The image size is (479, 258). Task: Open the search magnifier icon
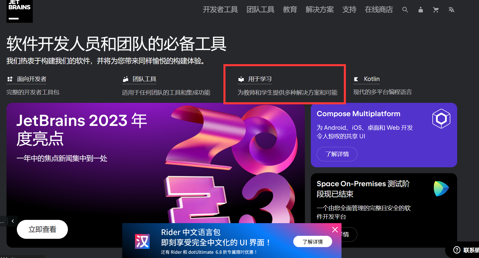click(x=405, y=10)
